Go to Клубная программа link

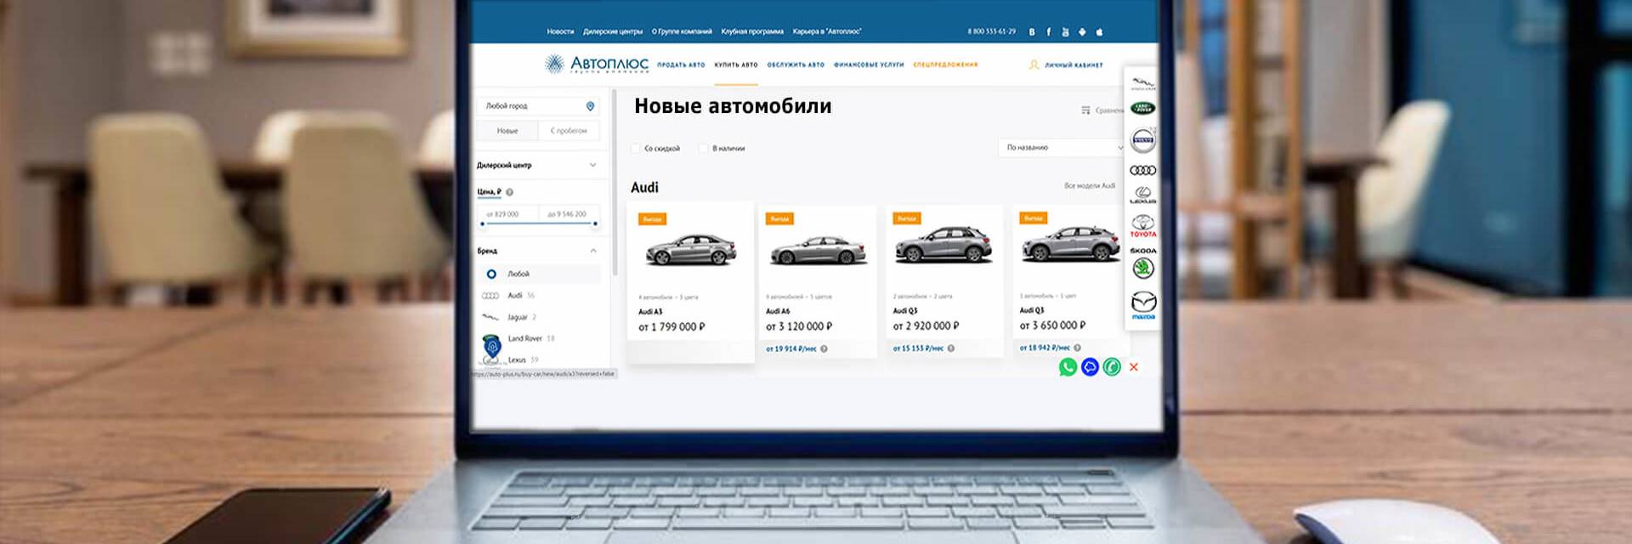tap(752, 31)
